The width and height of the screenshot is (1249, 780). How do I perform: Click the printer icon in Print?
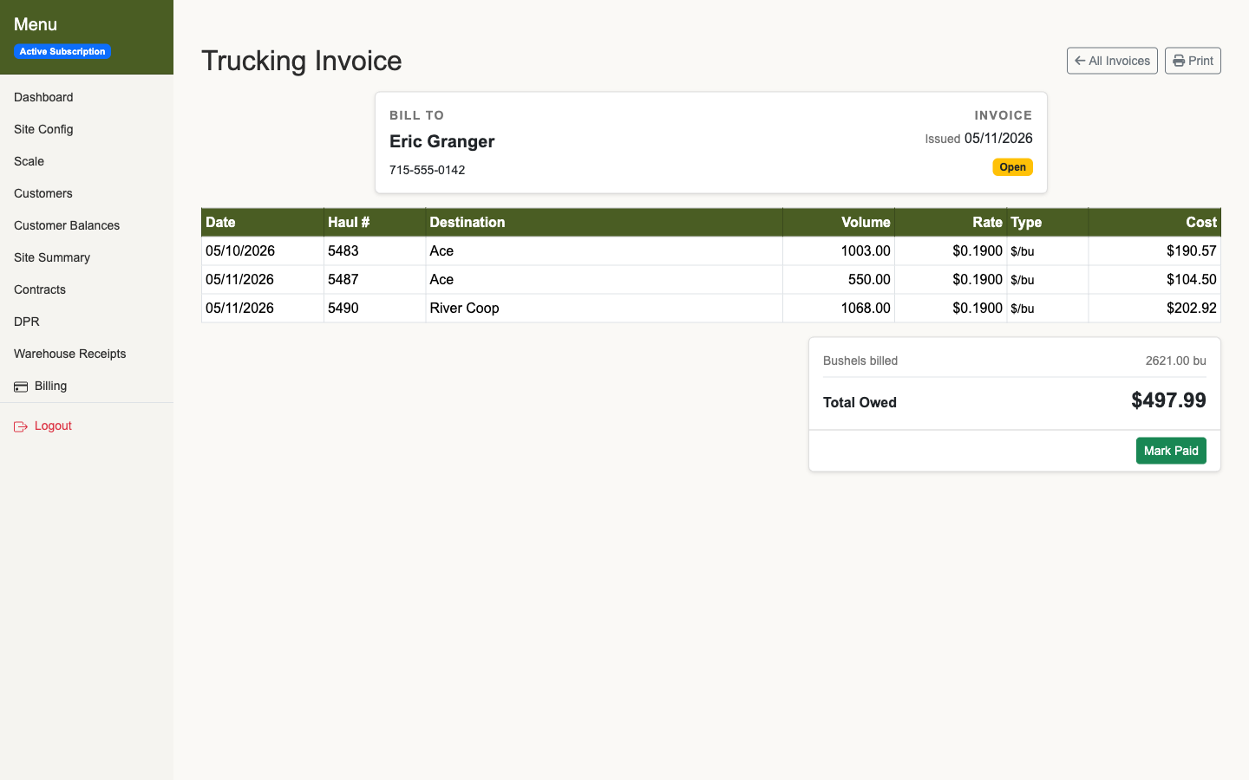(1179, 61)
